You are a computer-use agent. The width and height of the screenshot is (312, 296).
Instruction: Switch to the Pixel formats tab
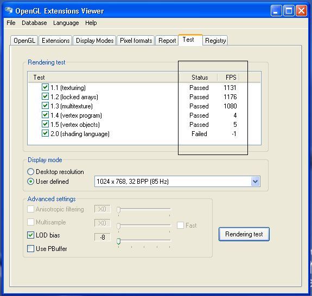(136, 41)
